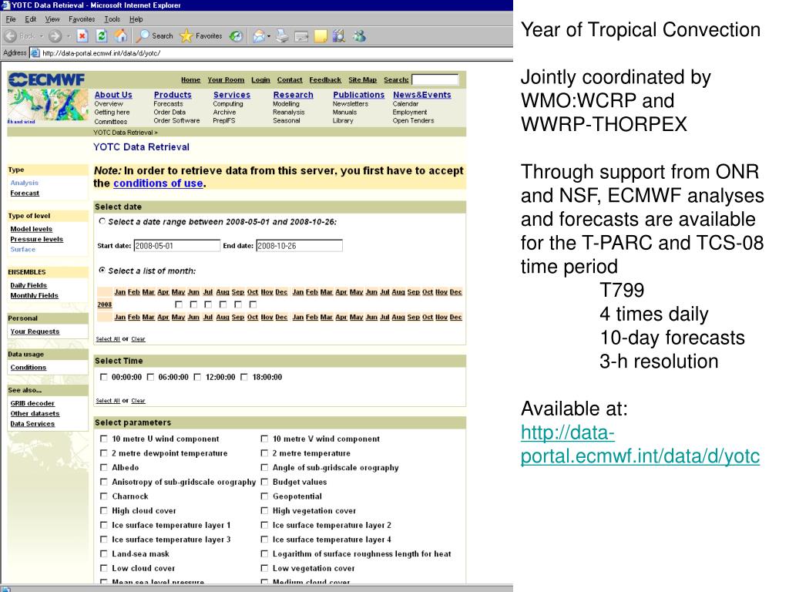Screen dimensions: 789x592
Task: Open the Forward button history dropdown arrow
Action: [x=69, y=36]
